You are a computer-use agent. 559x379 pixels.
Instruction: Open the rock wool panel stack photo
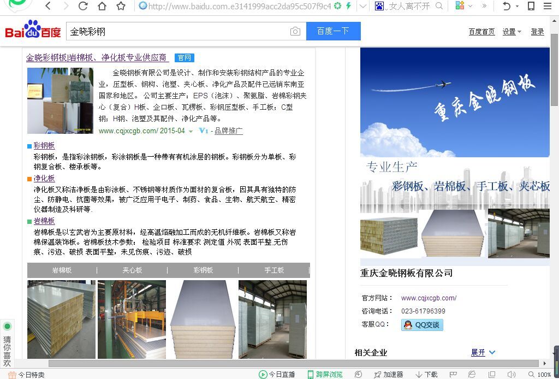61,319
